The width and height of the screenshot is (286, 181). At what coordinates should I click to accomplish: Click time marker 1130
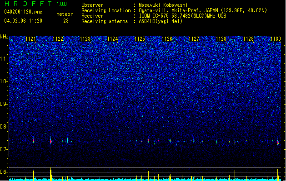(x=276, y=39)
